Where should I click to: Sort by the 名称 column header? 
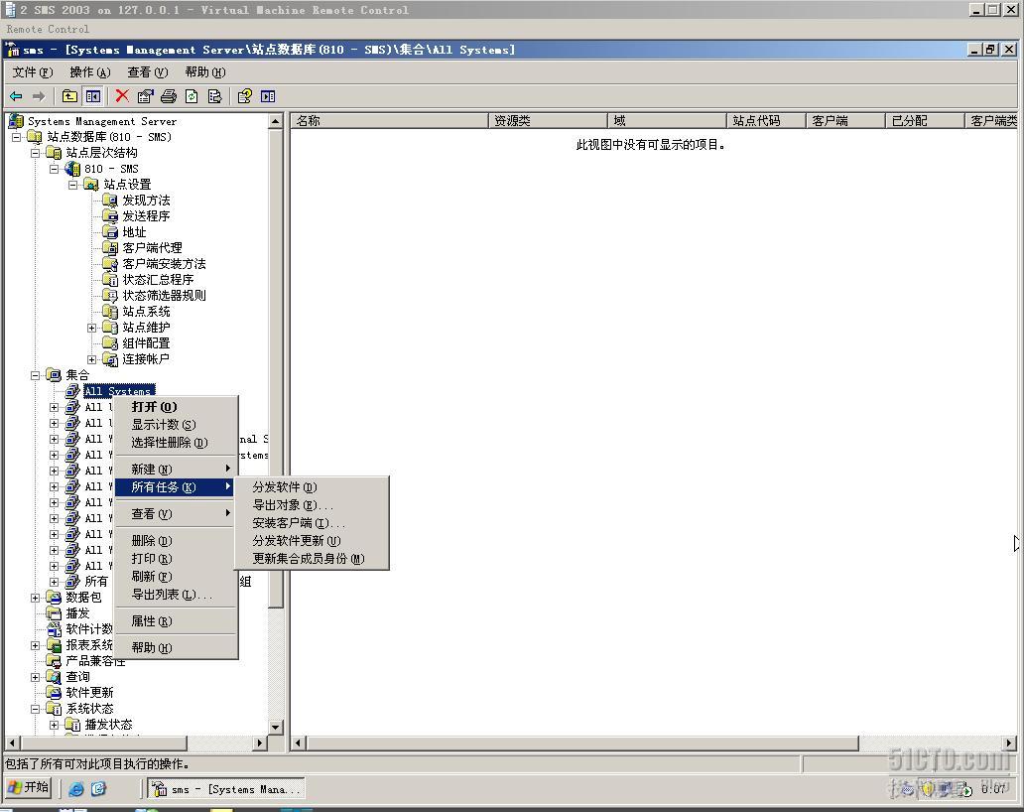pyautogui.click(x=389, y=121)
